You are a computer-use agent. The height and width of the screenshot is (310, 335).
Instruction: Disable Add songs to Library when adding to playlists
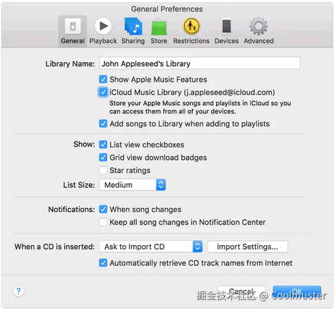click(x=103, y=123)
